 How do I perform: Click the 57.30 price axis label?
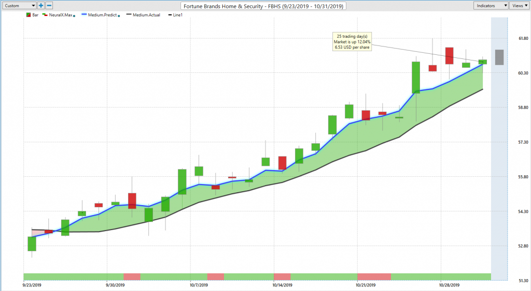[523, 143]
